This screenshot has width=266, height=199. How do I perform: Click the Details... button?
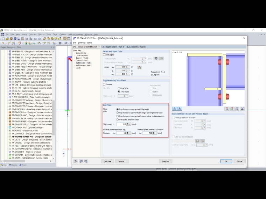tap(122, 161)
